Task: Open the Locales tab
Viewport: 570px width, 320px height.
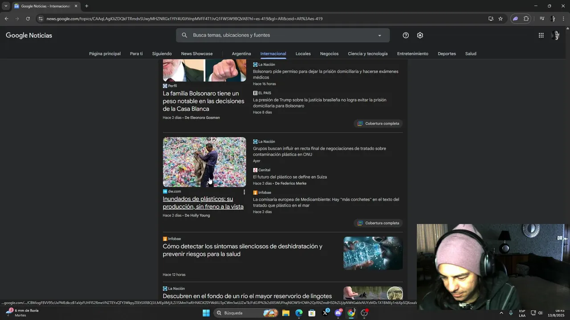Action: [303, 54]
